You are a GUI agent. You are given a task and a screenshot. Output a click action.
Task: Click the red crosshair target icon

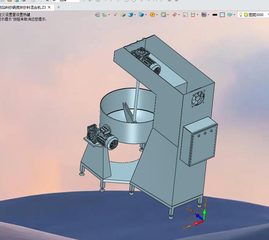tap(174, 15)
